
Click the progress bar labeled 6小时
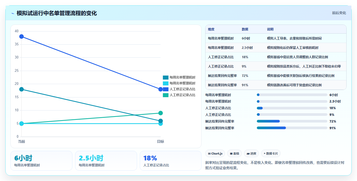[292, 95]
